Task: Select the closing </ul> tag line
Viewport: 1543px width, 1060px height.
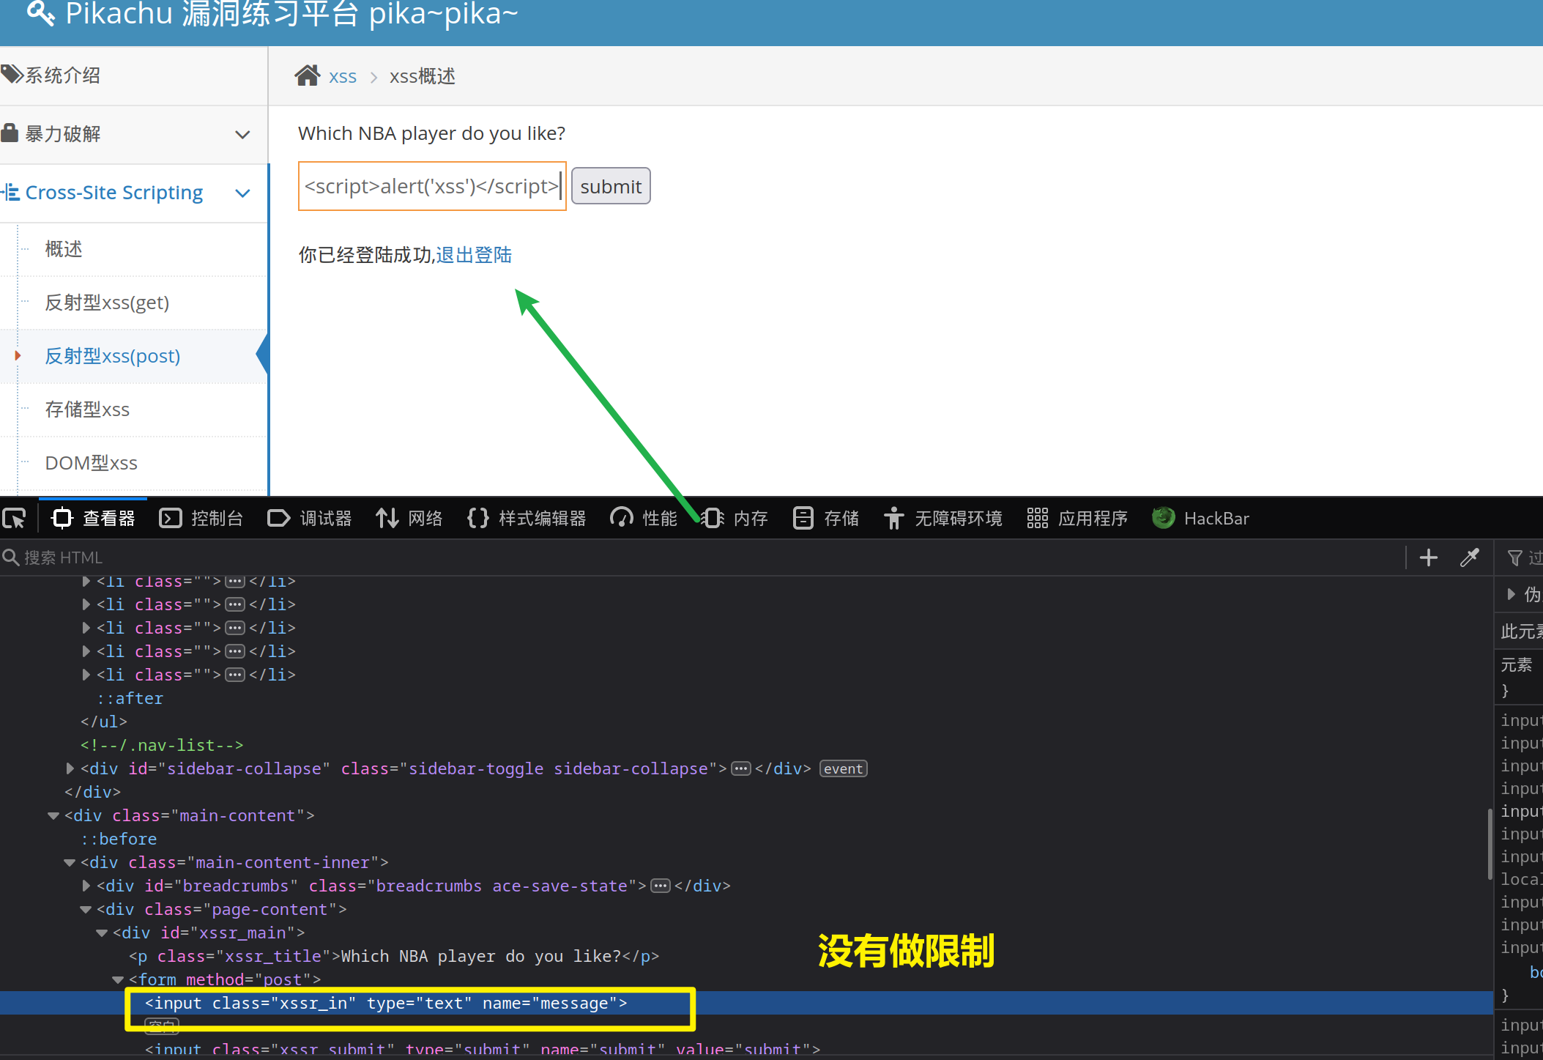Action: tap(104, 722)
